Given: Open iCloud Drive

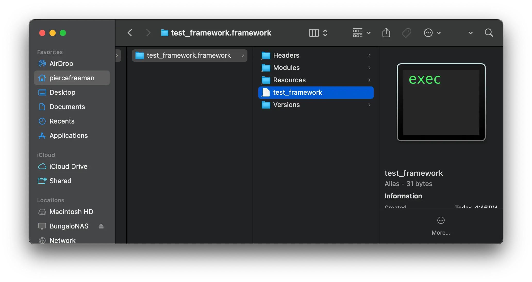Looking at the screenshot, I should [68, 166].
